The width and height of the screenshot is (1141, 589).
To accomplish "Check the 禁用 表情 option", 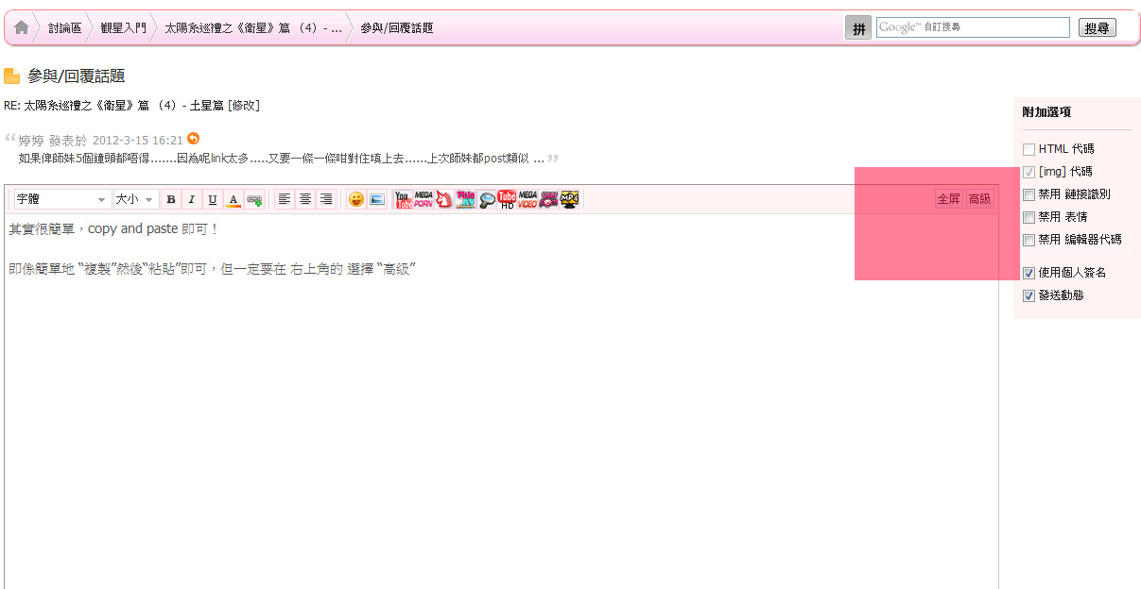I will (1028, 216).
